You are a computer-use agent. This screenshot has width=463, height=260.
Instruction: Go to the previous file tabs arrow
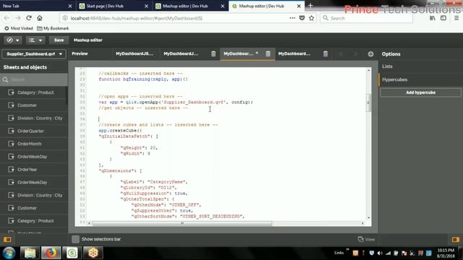click(x=341, y=54)
